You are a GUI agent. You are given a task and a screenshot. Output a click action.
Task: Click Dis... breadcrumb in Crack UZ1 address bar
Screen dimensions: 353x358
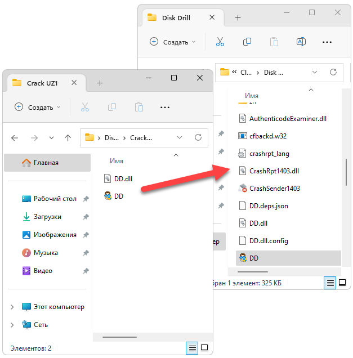[x=111, y=138]
